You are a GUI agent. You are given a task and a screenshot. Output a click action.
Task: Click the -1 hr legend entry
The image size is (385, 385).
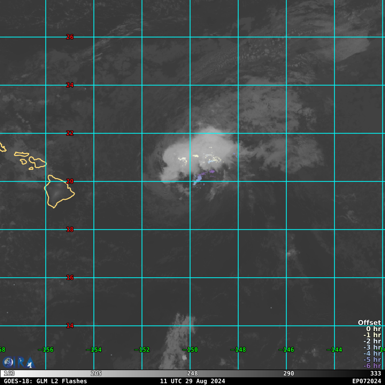[372, 335]
